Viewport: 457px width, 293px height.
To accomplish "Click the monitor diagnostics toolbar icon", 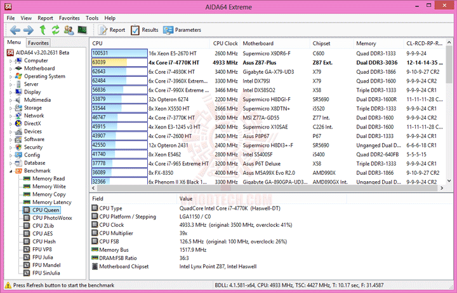I will coord(83,30).
